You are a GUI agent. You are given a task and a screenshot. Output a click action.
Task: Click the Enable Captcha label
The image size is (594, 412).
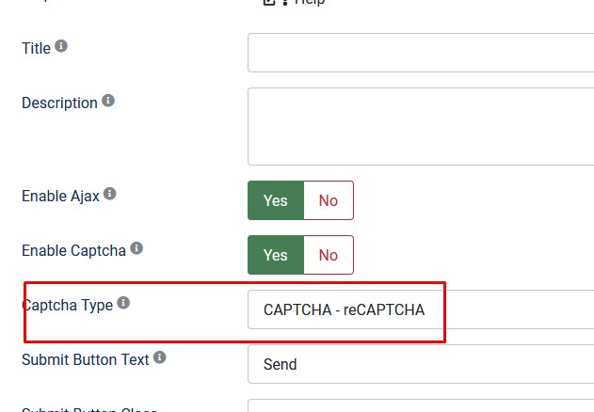point(73,251)
